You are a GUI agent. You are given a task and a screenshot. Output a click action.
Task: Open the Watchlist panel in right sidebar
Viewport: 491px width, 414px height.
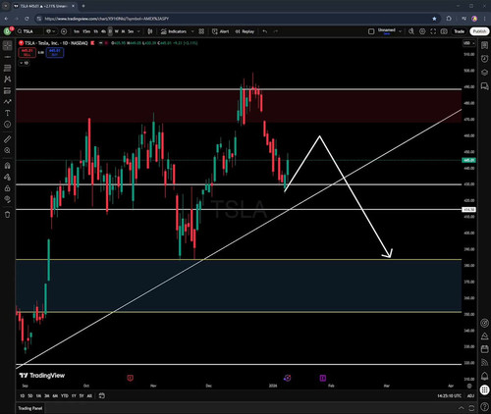pyautogui.click(x=484, y=45)
